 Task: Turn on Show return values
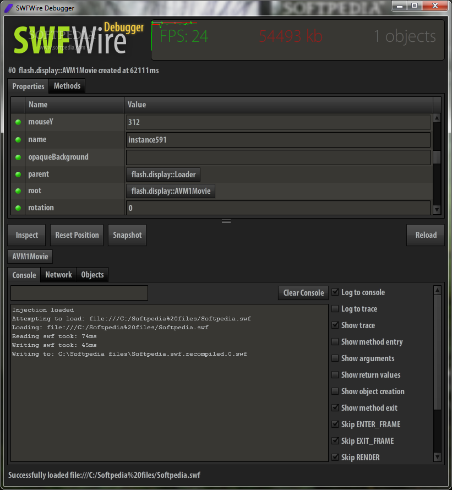335,375
